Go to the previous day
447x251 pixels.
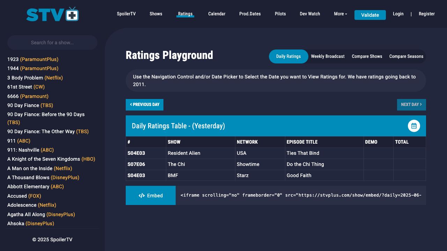click(x=145, y=105)
